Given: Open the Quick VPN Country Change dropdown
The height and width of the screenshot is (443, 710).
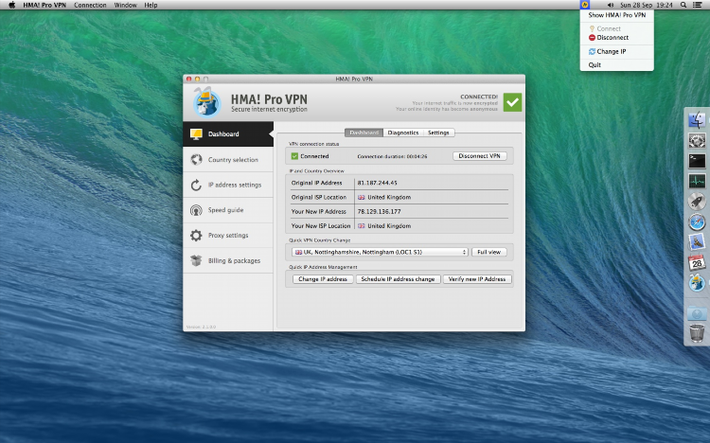Looking at the screenshot, I should click(380, 252).
